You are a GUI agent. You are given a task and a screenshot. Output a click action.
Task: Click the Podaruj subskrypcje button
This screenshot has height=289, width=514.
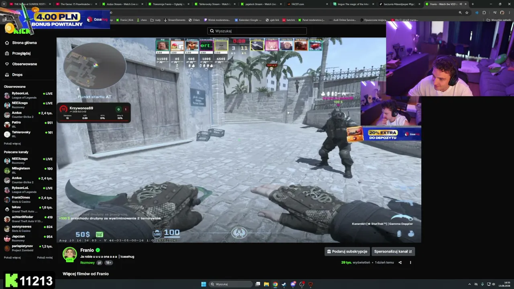coord(347,252)
